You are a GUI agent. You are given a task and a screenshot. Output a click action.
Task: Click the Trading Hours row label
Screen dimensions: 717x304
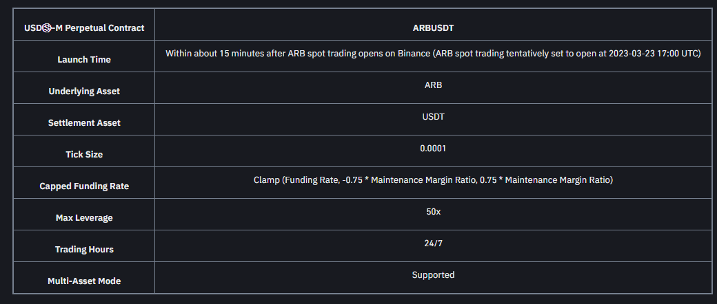point(84,250)
